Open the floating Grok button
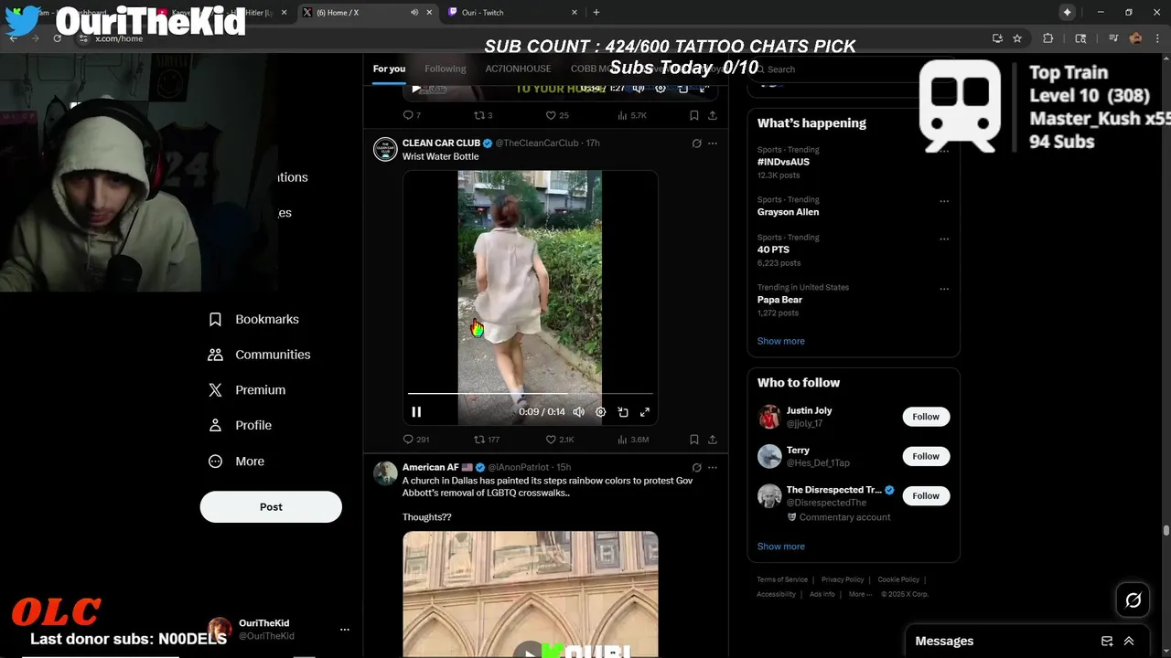 (x=1133, y=600)
